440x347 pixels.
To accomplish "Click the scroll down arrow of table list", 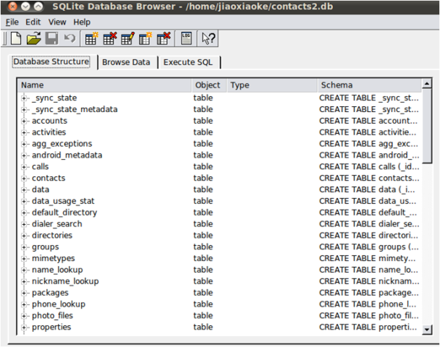I will [x=427, y=330].
